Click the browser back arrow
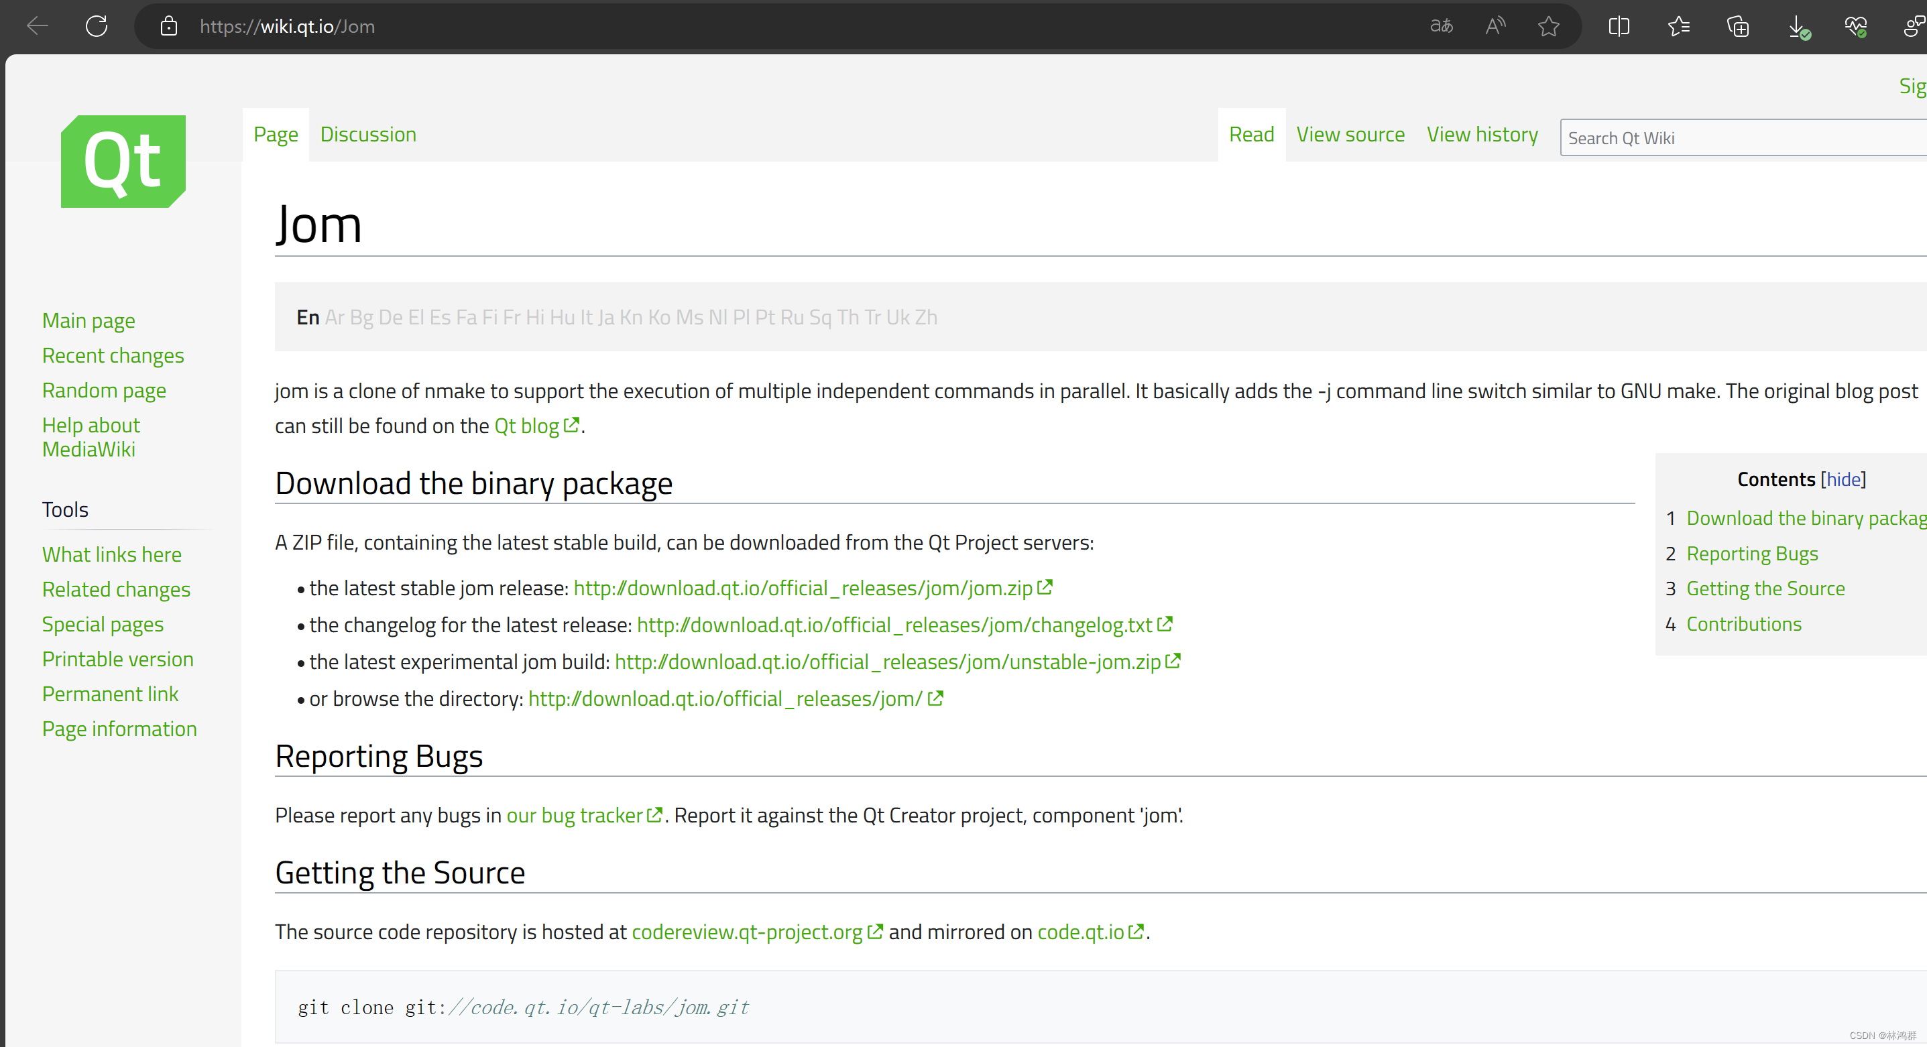Screen dimensions: 1927x1047 [37, 26]
